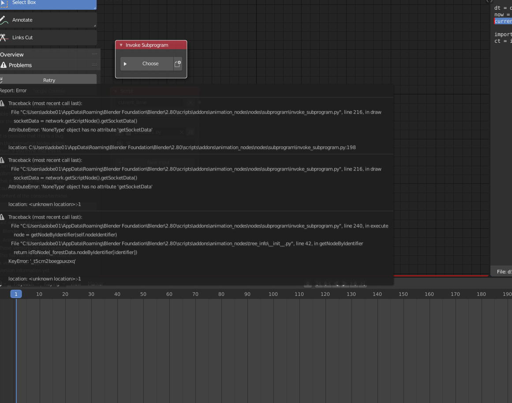Screen dimensions: 512x403
Task: Collapse the Overview panel
Action: [x=12, y=54]
